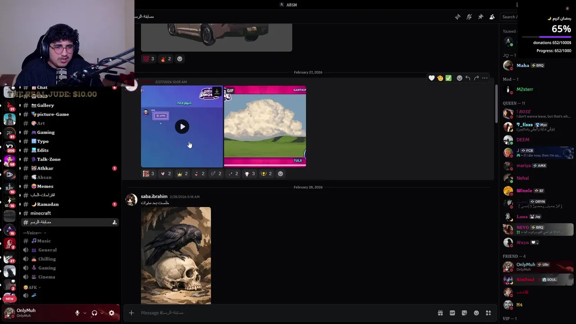
Task: Open the picture-Game text channel
Action: click(70, 114)
